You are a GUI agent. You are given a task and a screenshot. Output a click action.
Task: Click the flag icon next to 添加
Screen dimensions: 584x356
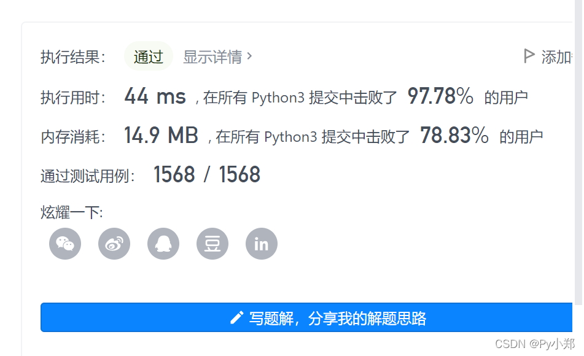tap(529, 56)
